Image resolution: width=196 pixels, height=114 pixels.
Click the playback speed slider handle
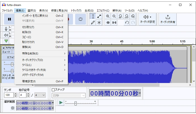click(75, 103)
